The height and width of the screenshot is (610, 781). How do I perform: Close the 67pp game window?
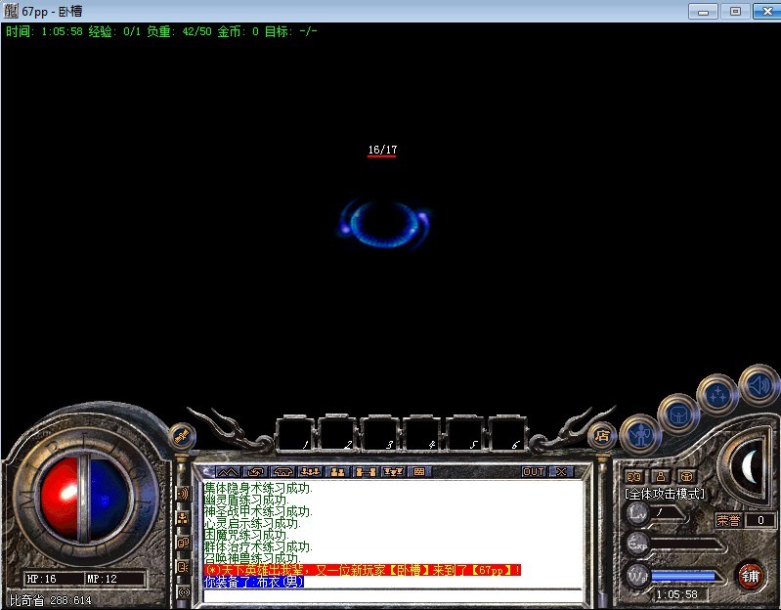pos(767,11)
